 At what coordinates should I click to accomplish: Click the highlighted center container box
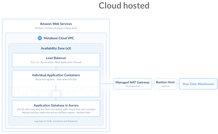tap(56, 94)
